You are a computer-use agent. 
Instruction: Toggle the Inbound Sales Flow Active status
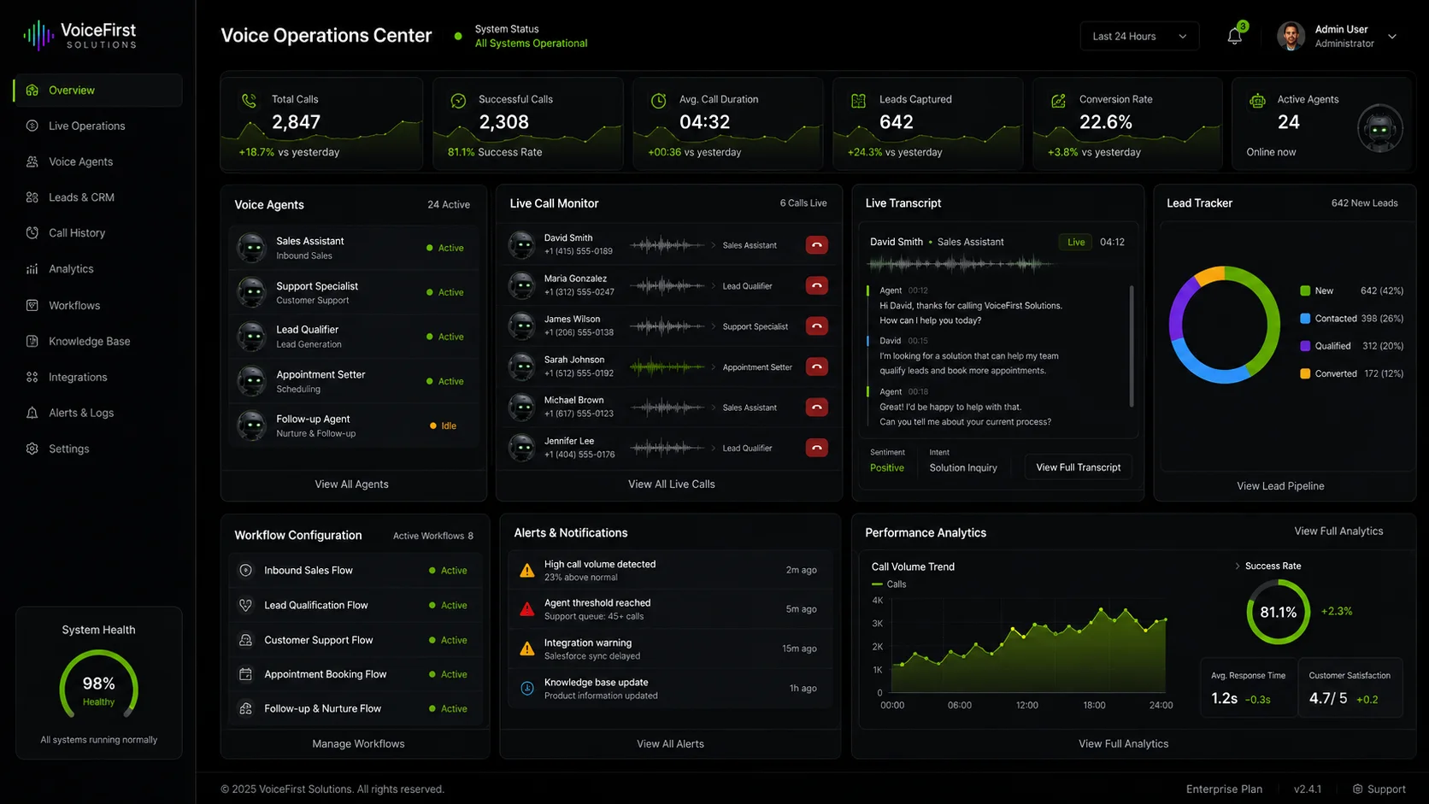click(448, 571)
